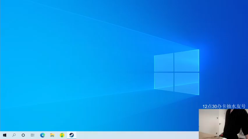Open QQ Music taskbar icon
Viewport: 248px width, 139px height.
coord(62,135)
